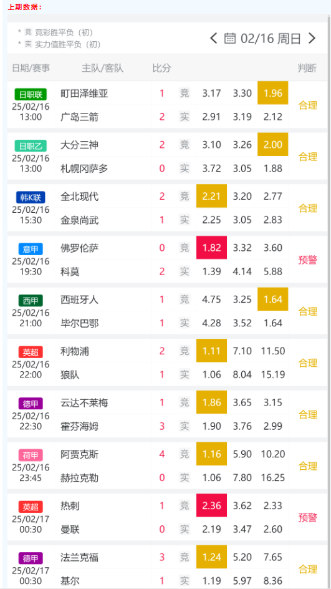Click the 意甲 league badge
331x589 pixels.
(31, 249)
